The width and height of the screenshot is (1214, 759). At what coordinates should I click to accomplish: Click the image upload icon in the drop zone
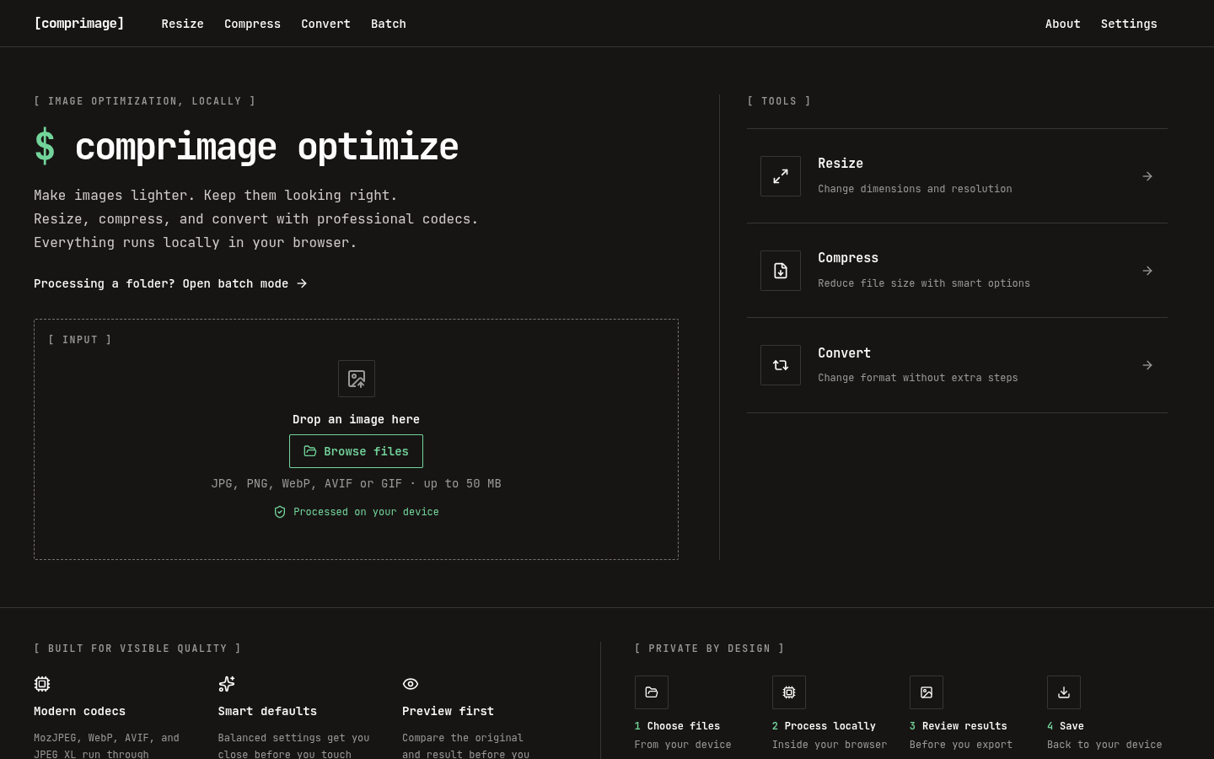(x=357, y=379)
